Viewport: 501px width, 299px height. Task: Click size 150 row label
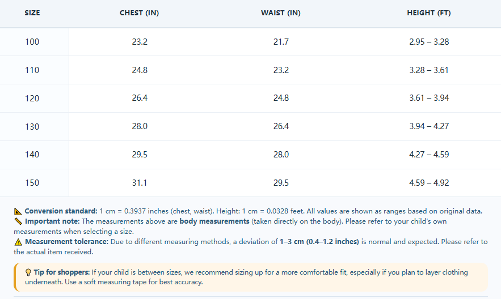[32, 183]
